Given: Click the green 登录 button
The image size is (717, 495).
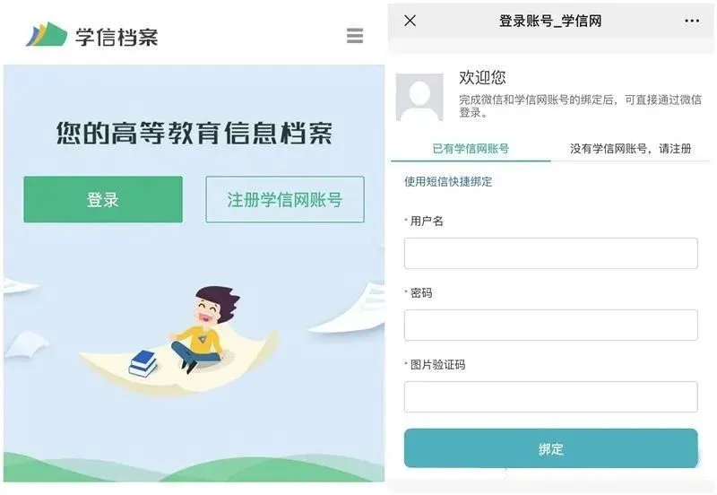Looking at the screenshot, I should pyautogui.click(x=103, y=199).
